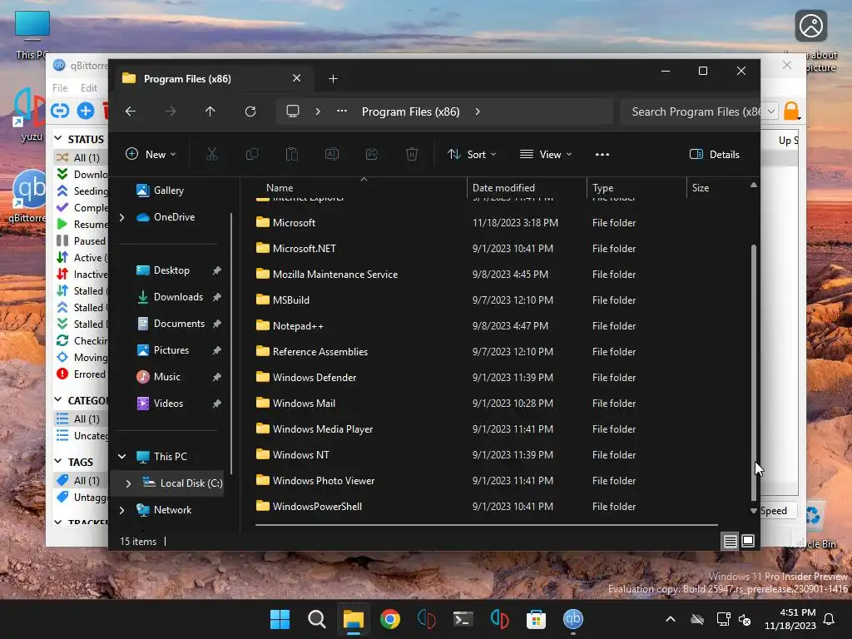
Task: Click the Rename icon in toolbar
Action: click(332, 154)
